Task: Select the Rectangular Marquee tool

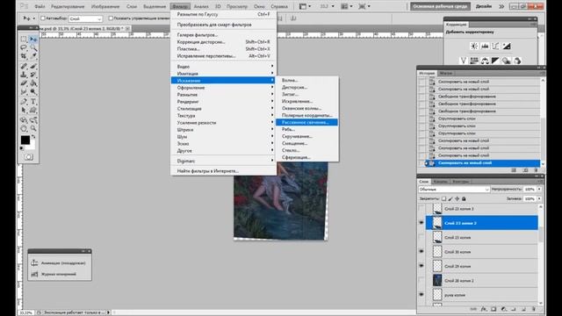Action: click(24, 39)
